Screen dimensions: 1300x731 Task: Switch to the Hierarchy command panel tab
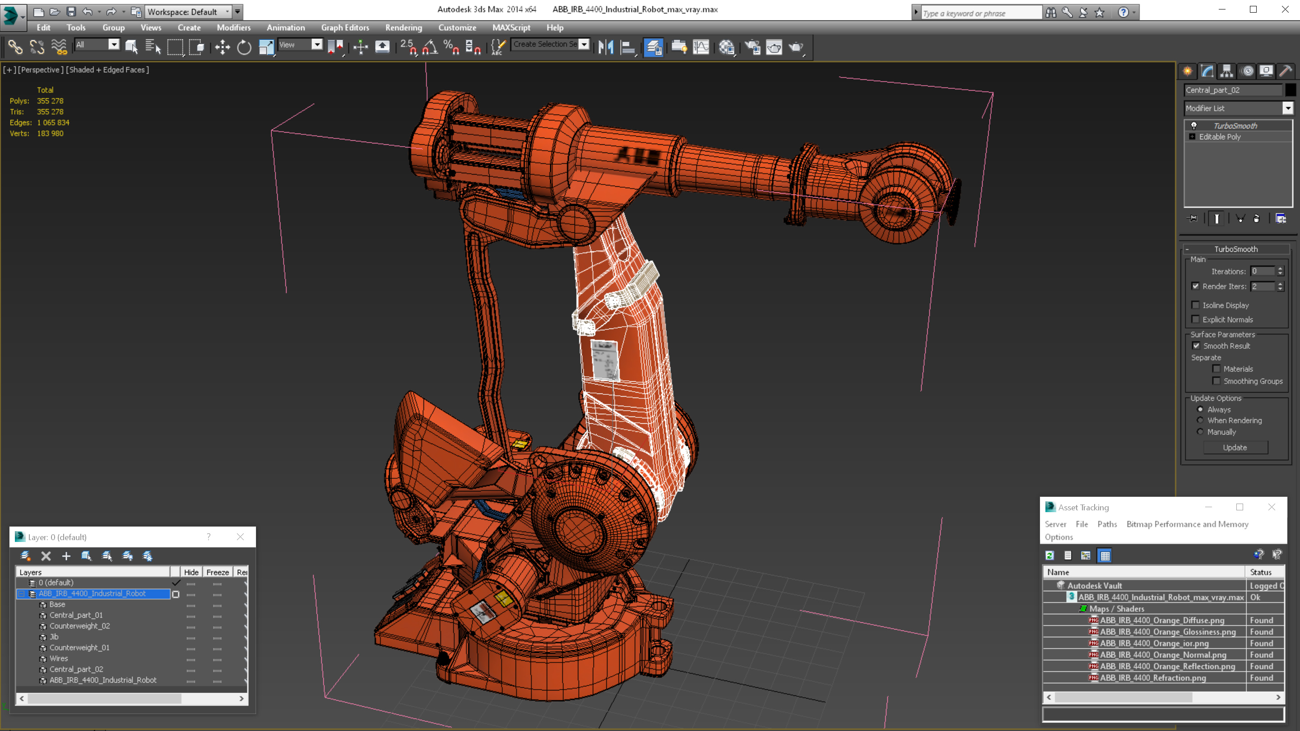1227,71
